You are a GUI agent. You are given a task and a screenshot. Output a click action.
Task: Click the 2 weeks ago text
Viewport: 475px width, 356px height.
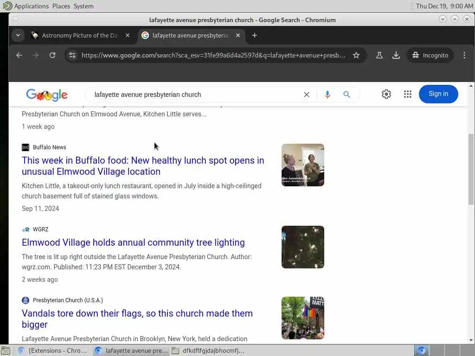pyautogui.click(x=40, y=280)
